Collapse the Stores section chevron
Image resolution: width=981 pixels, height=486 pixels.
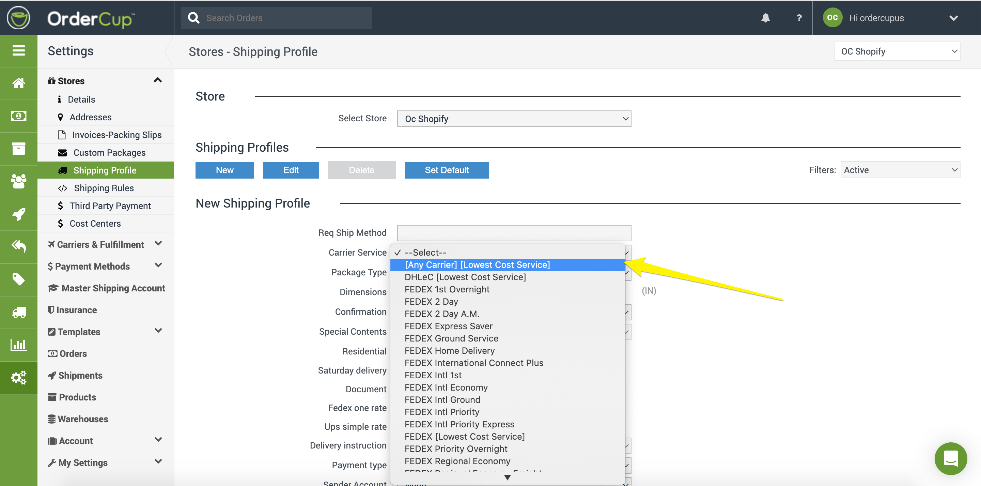tap(158, 80)
